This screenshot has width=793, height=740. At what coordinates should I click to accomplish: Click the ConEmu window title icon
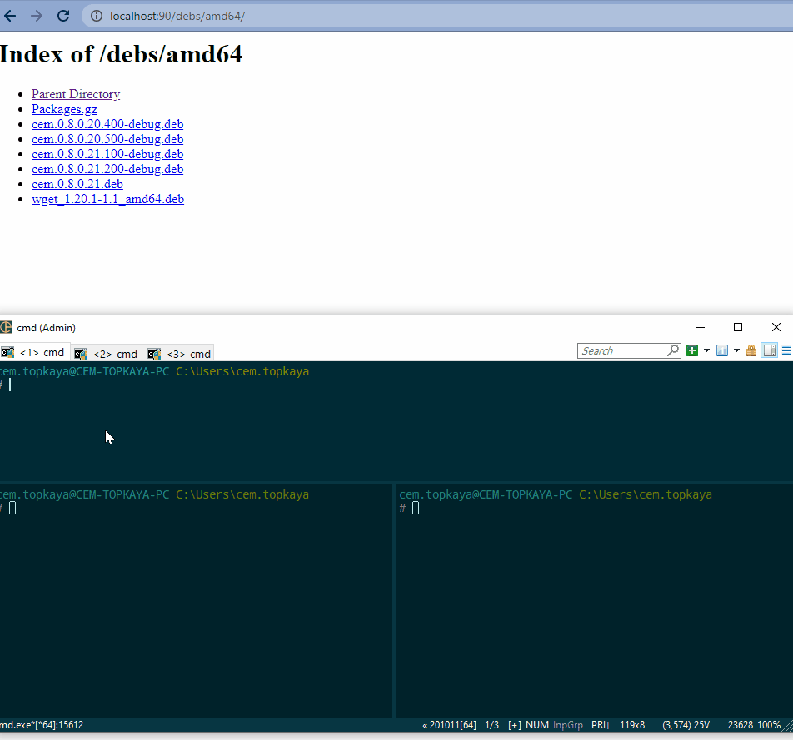(x=6, y=327)
